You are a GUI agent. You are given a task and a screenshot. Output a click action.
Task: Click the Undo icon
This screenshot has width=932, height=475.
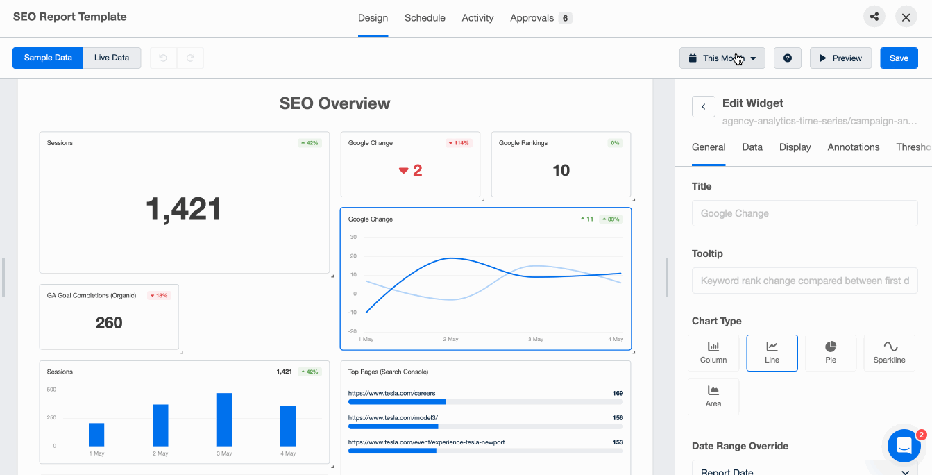163,58
